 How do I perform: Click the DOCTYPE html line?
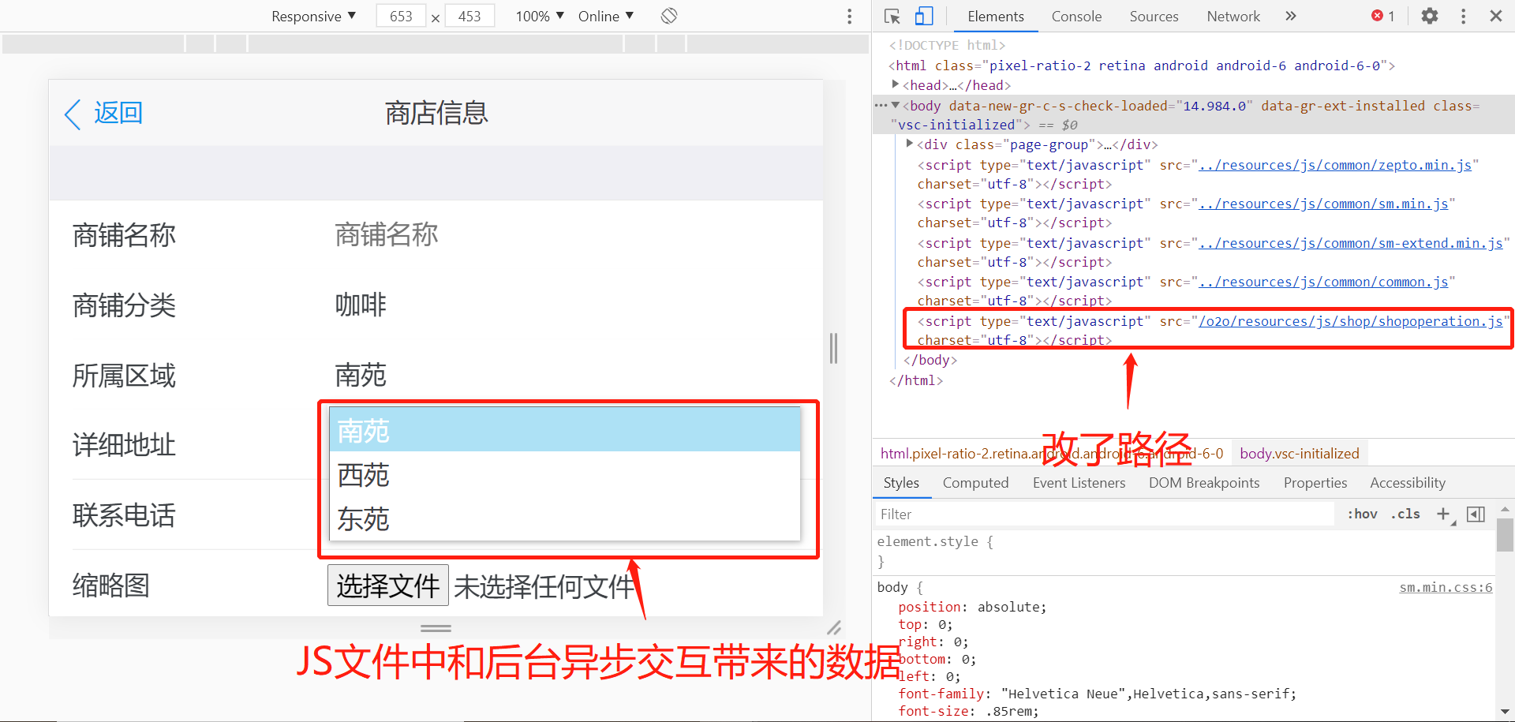(947, 45)
